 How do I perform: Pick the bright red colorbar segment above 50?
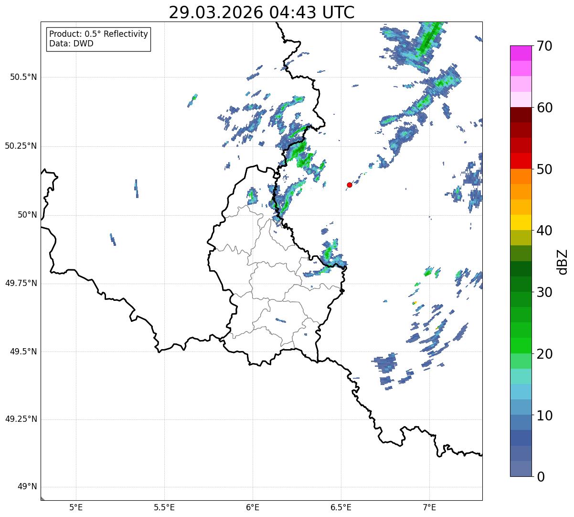521,161
